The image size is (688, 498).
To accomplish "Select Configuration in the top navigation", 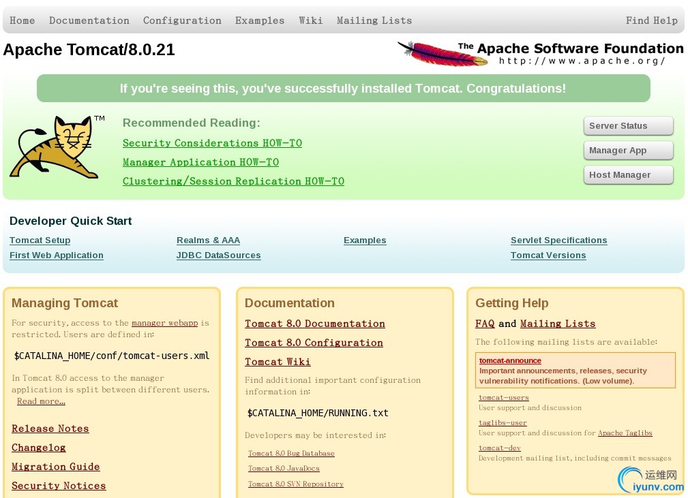I will (x=182, y=20).
